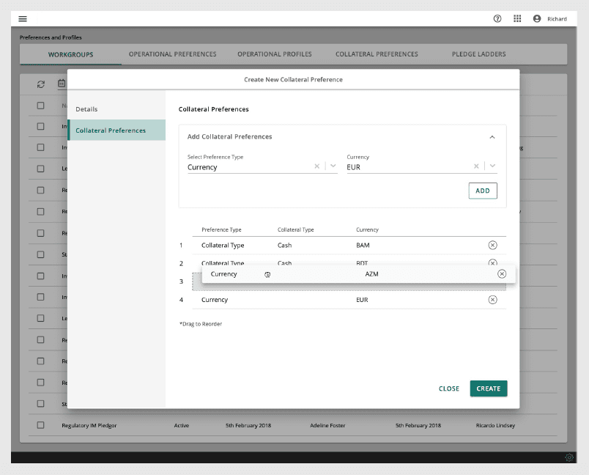
Task: Click the help question mark icon
Action: pyautogui.click(x=497, y=18)
